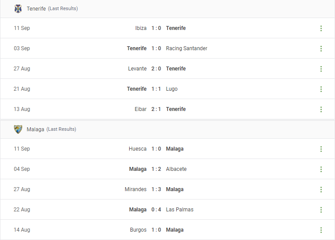Open options menu for Ibiza vs Tenerife match
335x240 pixels.
pos(321,28)
